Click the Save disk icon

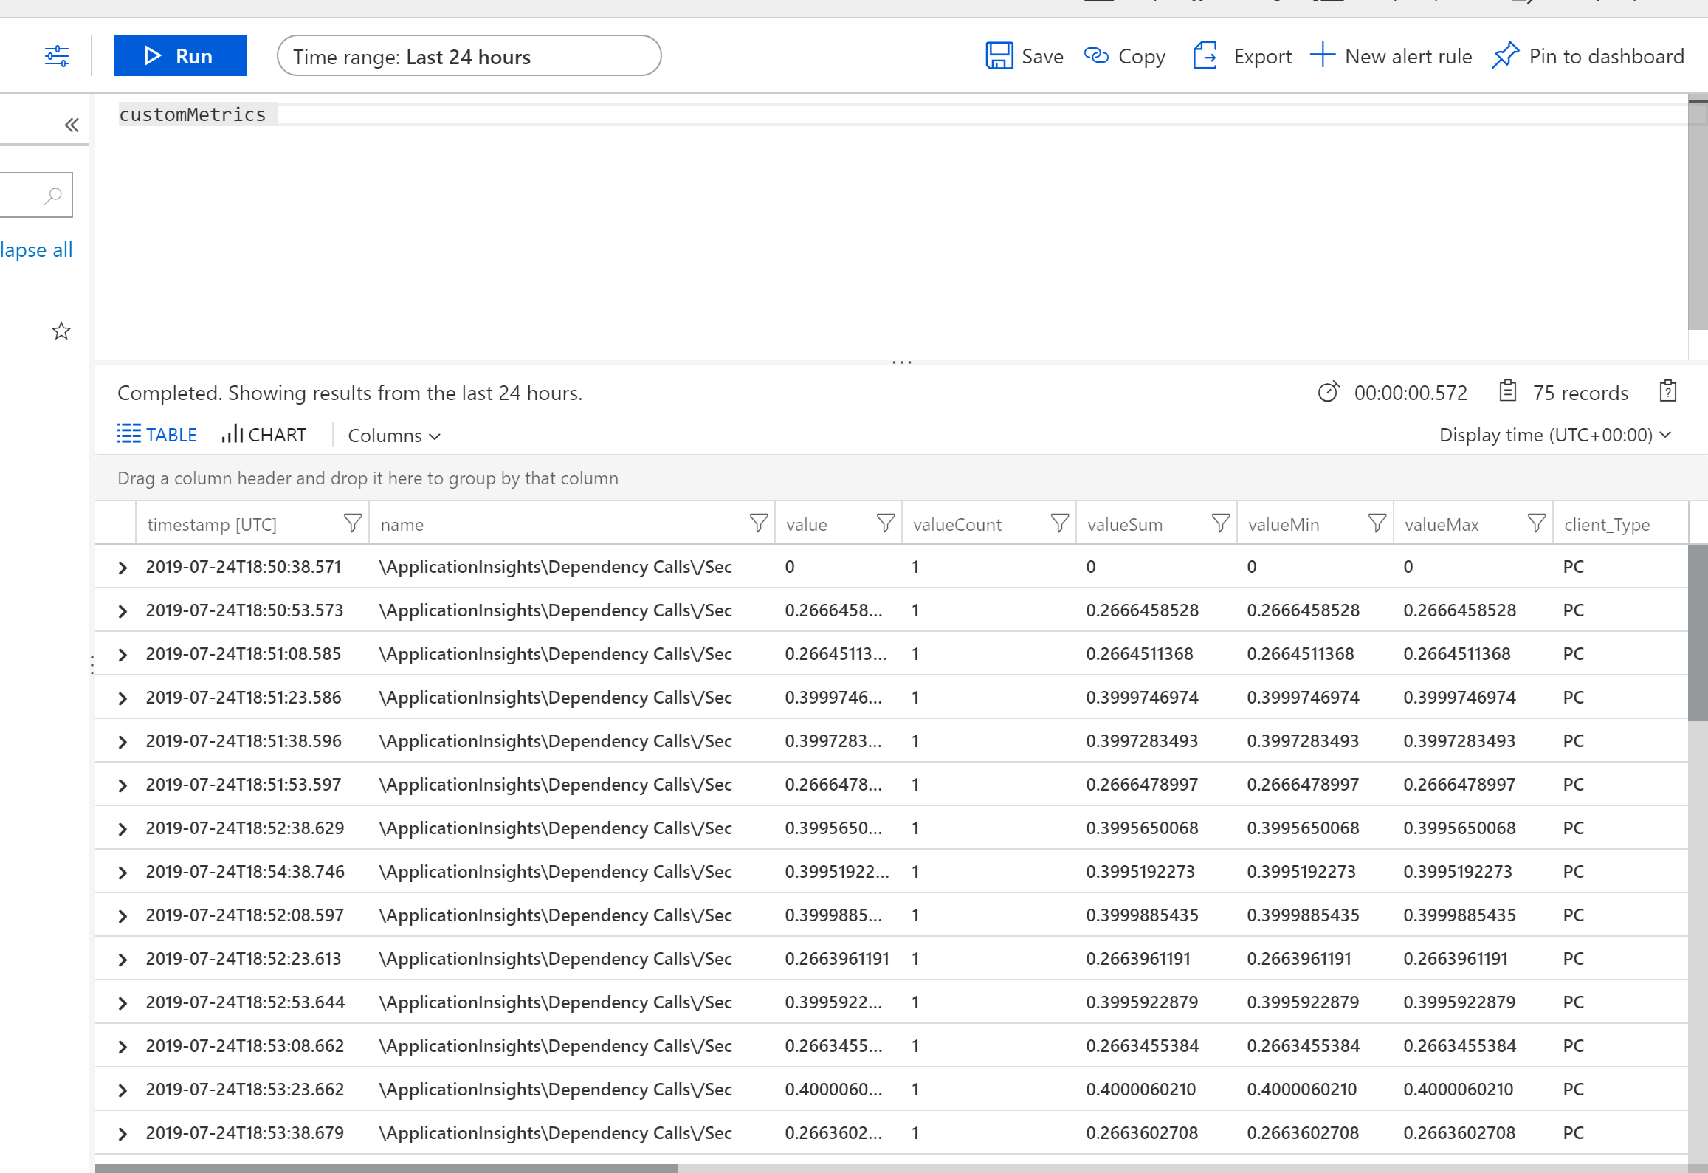tap(999, 56)
